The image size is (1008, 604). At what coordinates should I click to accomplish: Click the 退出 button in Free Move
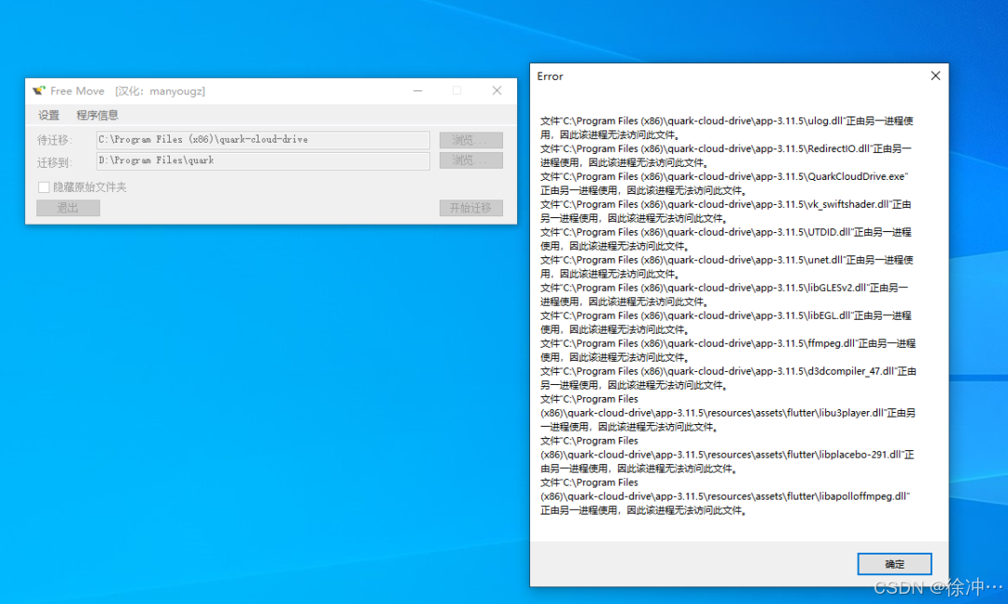click(x=68, y=208)
